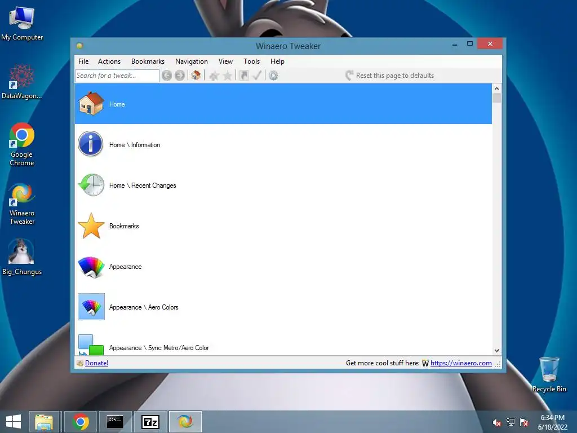Open the Bookmarks menu
The height and width of the screenshot is (433, 577).
(148, 61)
